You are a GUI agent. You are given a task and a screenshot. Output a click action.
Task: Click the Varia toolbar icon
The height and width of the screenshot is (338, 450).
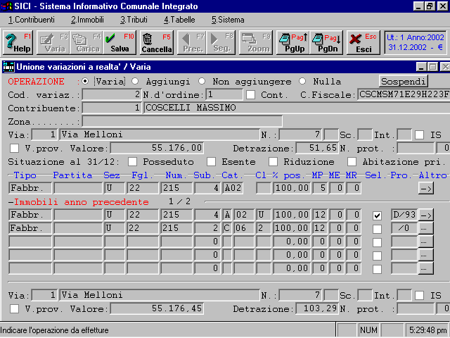52,42
